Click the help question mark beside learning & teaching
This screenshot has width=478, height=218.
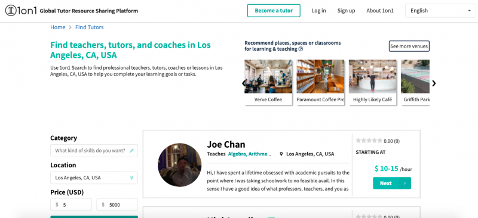[301, 49]
